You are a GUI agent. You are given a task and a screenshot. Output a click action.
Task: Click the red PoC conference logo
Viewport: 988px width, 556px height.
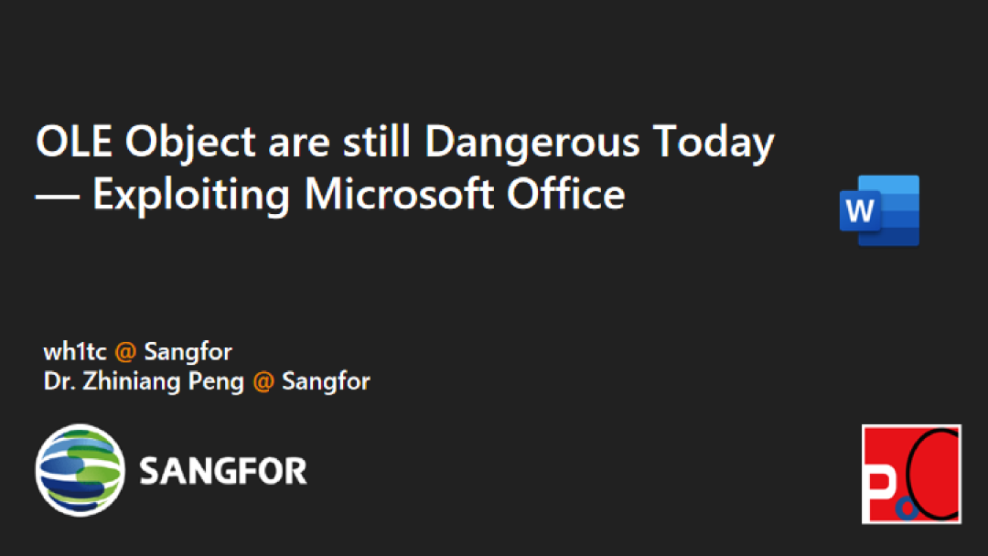911,474
